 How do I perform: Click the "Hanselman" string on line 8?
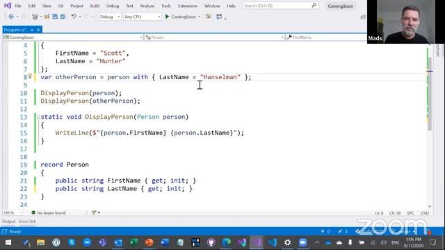point(220,77)
